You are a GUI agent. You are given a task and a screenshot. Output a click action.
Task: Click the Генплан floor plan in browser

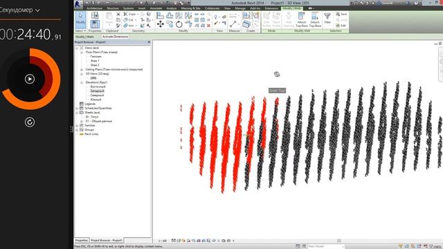point(96,57)
